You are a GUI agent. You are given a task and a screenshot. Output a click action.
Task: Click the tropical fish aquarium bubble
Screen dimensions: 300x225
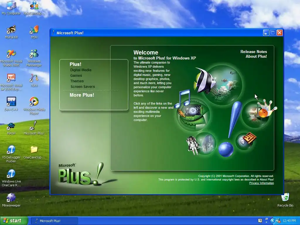(x=222, y=85)
